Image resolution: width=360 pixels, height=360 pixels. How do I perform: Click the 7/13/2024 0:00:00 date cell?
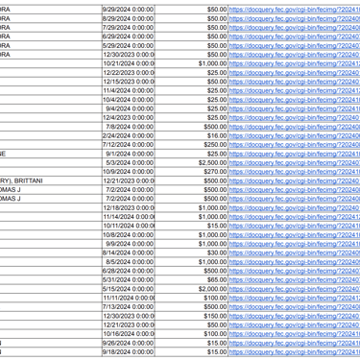tap(129, 307)
